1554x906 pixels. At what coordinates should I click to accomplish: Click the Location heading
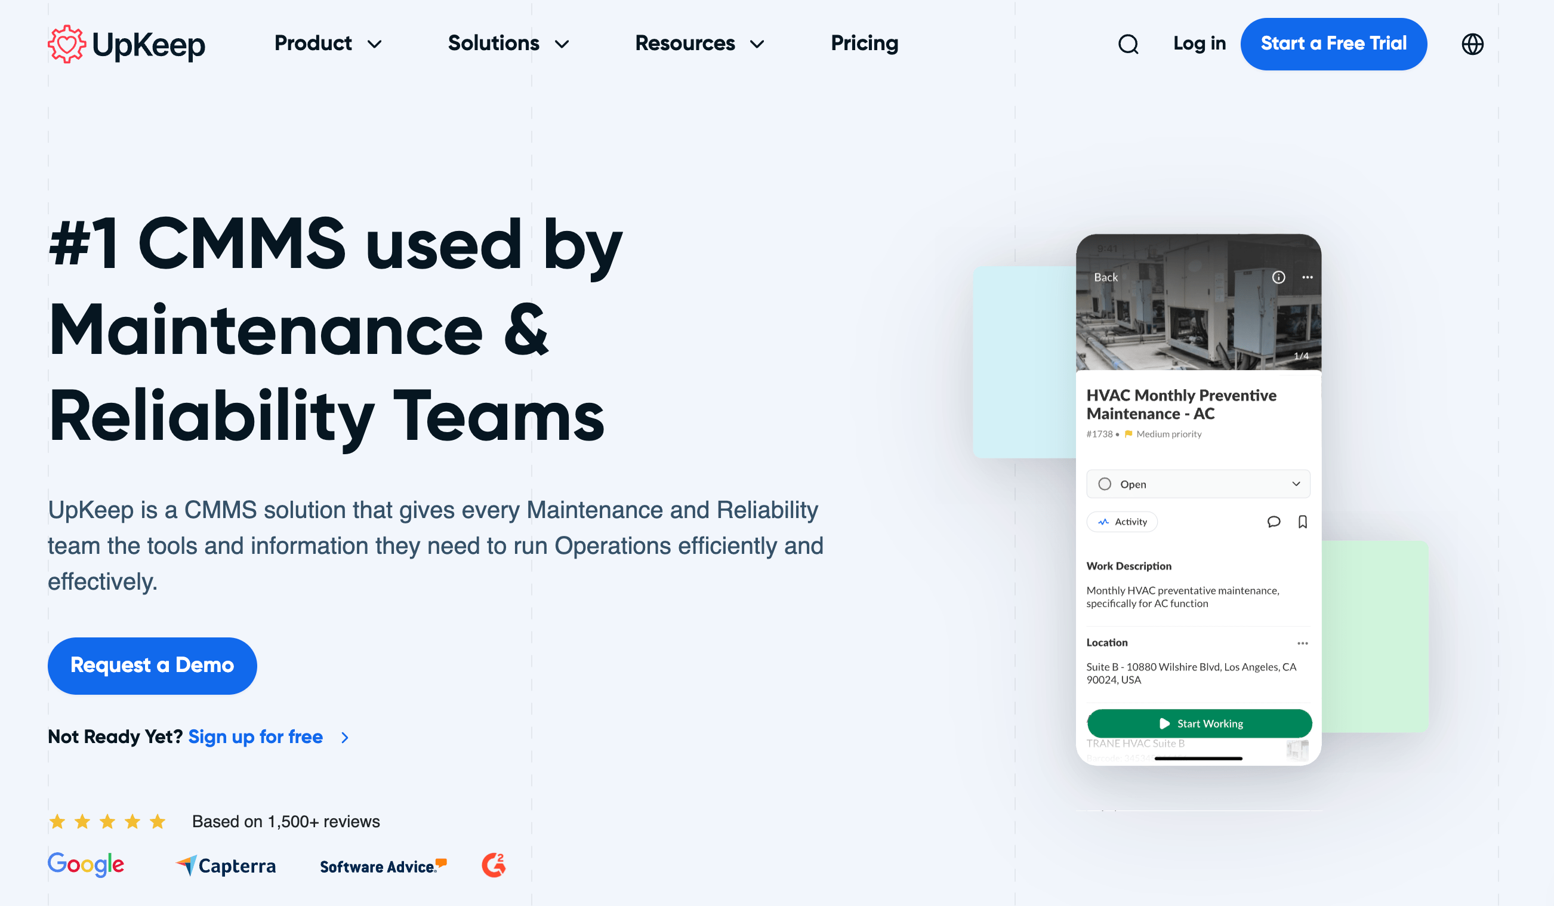click(x=1107, y=643)
